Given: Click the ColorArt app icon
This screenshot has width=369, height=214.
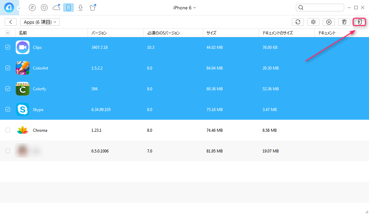Looking at the screenshot, I should 22,68.
